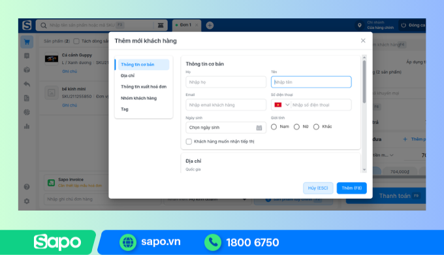Click the power icon for Đóng ca
Image resolution: width=444 pixels, height=255 pixels.
coord(404,25)
